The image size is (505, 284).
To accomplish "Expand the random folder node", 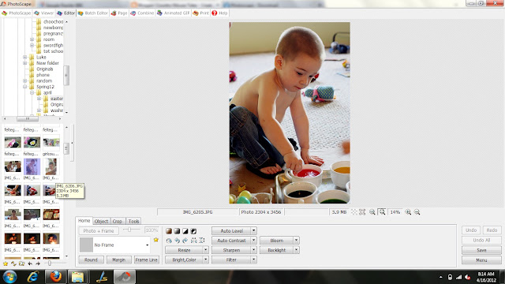I will [24, 80].
